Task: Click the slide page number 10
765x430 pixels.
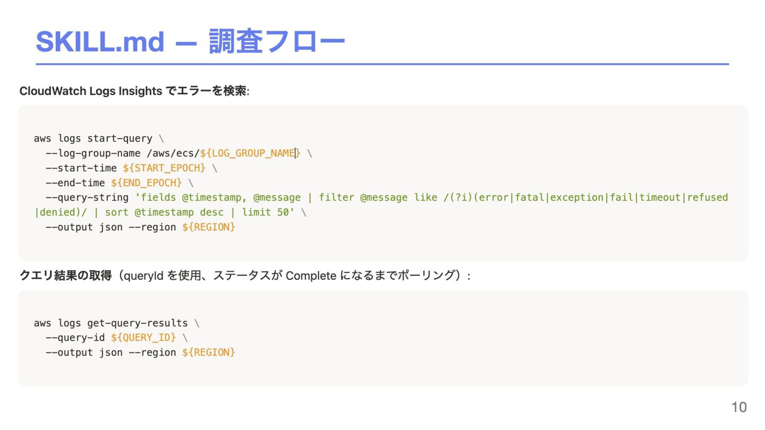Action: tap(739, 407)
